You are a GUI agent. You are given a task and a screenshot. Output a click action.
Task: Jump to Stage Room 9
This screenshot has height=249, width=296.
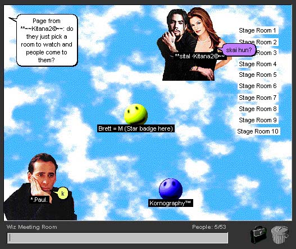pos(257,120)
